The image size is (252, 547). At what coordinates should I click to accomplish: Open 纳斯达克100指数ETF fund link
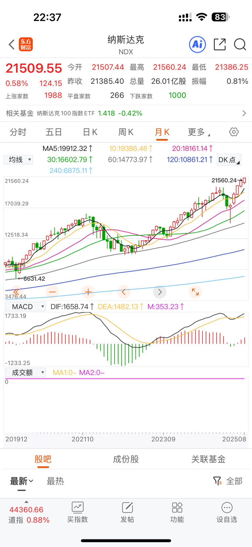tap(66, 113)
